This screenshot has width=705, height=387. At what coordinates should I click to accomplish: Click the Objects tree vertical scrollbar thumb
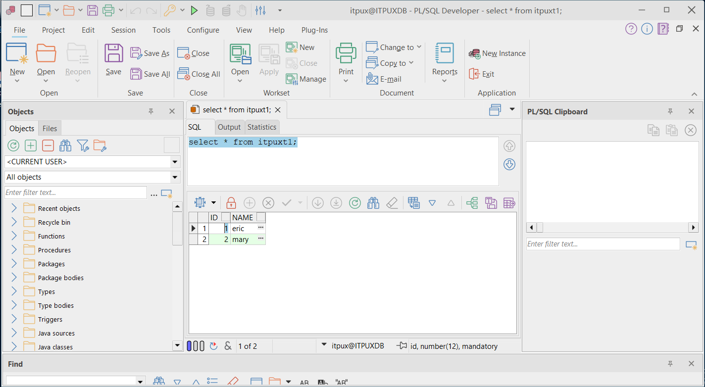177,229
